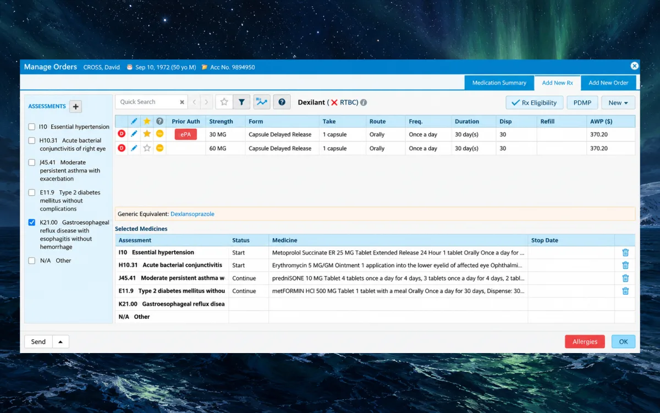Open the help question mark button
The image size is (660, 413).
click(282, 102)
